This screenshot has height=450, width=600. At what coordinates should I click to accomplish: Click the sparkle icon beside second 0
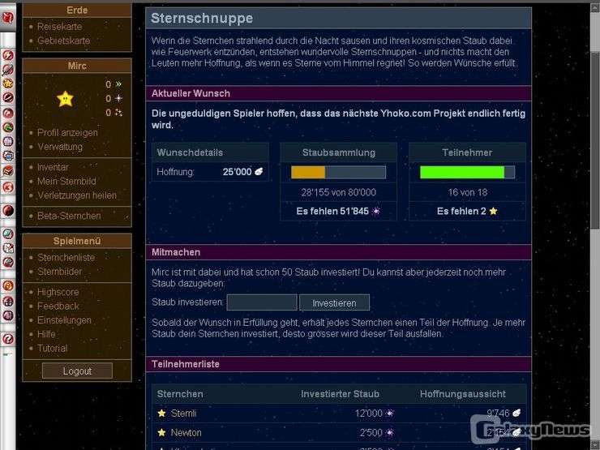coord(119,98)
